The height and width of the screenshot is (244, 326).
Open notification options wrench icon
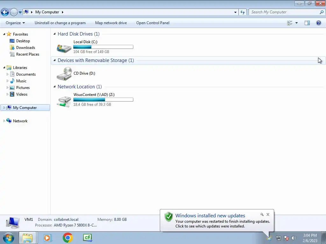(262, 214)
